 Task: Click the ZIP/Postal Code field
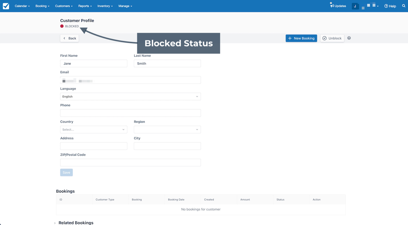[x=130, y=163]
